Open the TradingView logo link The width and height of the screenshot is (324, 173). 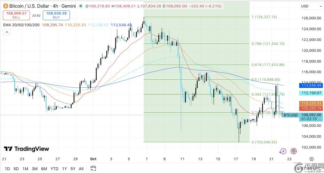(26, 149)
